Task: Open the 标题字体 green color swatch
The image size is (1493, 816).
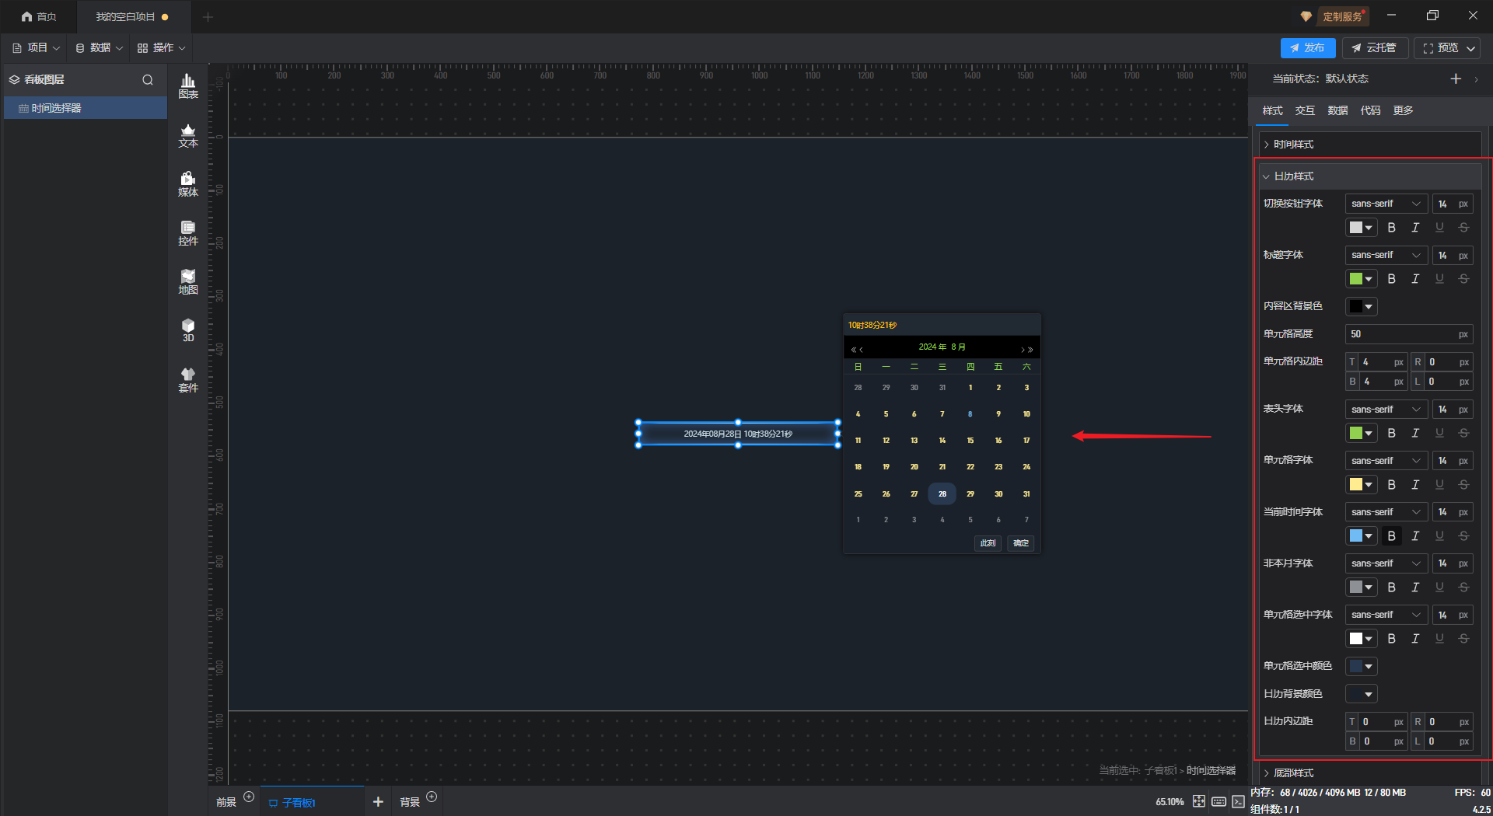Action: (x=1362, y=279)
